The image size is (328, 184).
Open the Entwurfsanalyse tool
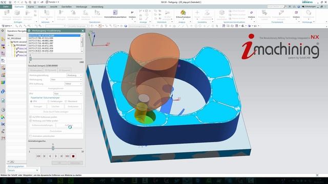pos(183,12)
